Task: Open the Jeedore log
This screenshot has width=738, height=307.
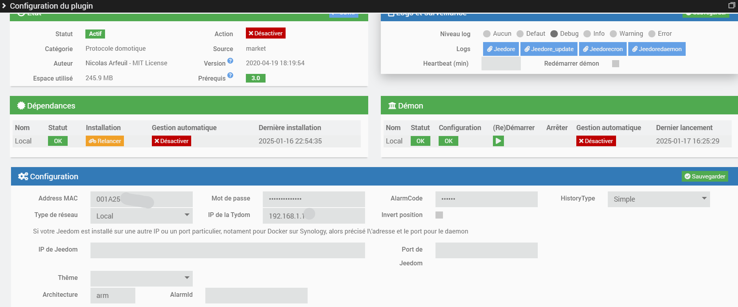Action: pos(501,49)
